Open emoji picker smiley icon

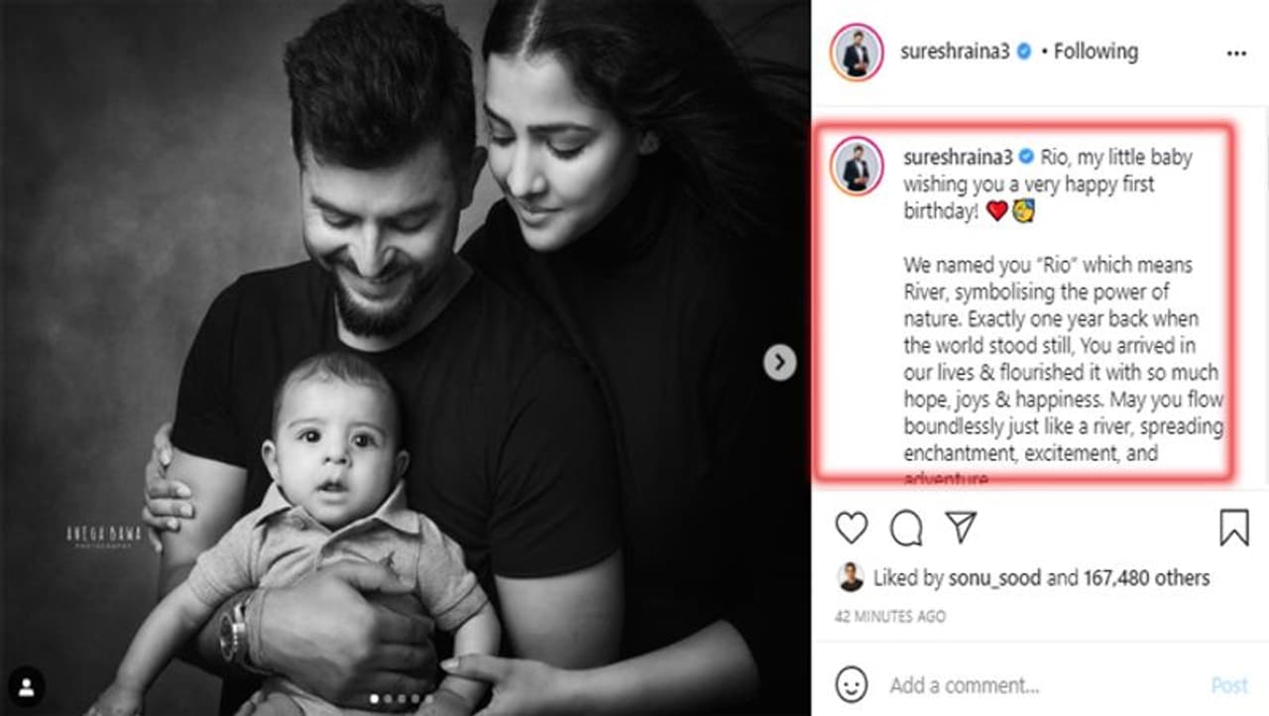851,684
